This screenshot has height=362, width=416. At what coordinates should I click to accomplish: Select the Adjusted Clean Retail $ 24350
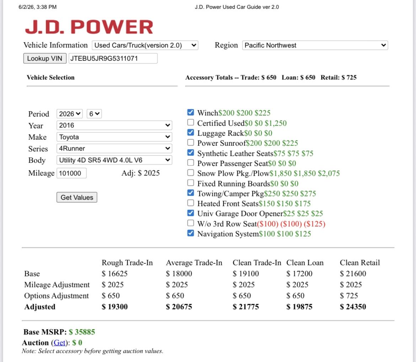pos(353,307)
